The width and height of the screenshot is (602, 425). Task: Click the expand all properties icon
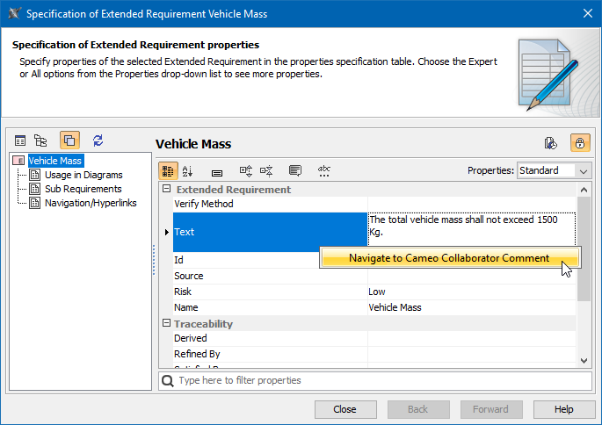click(x=246, y=170)
